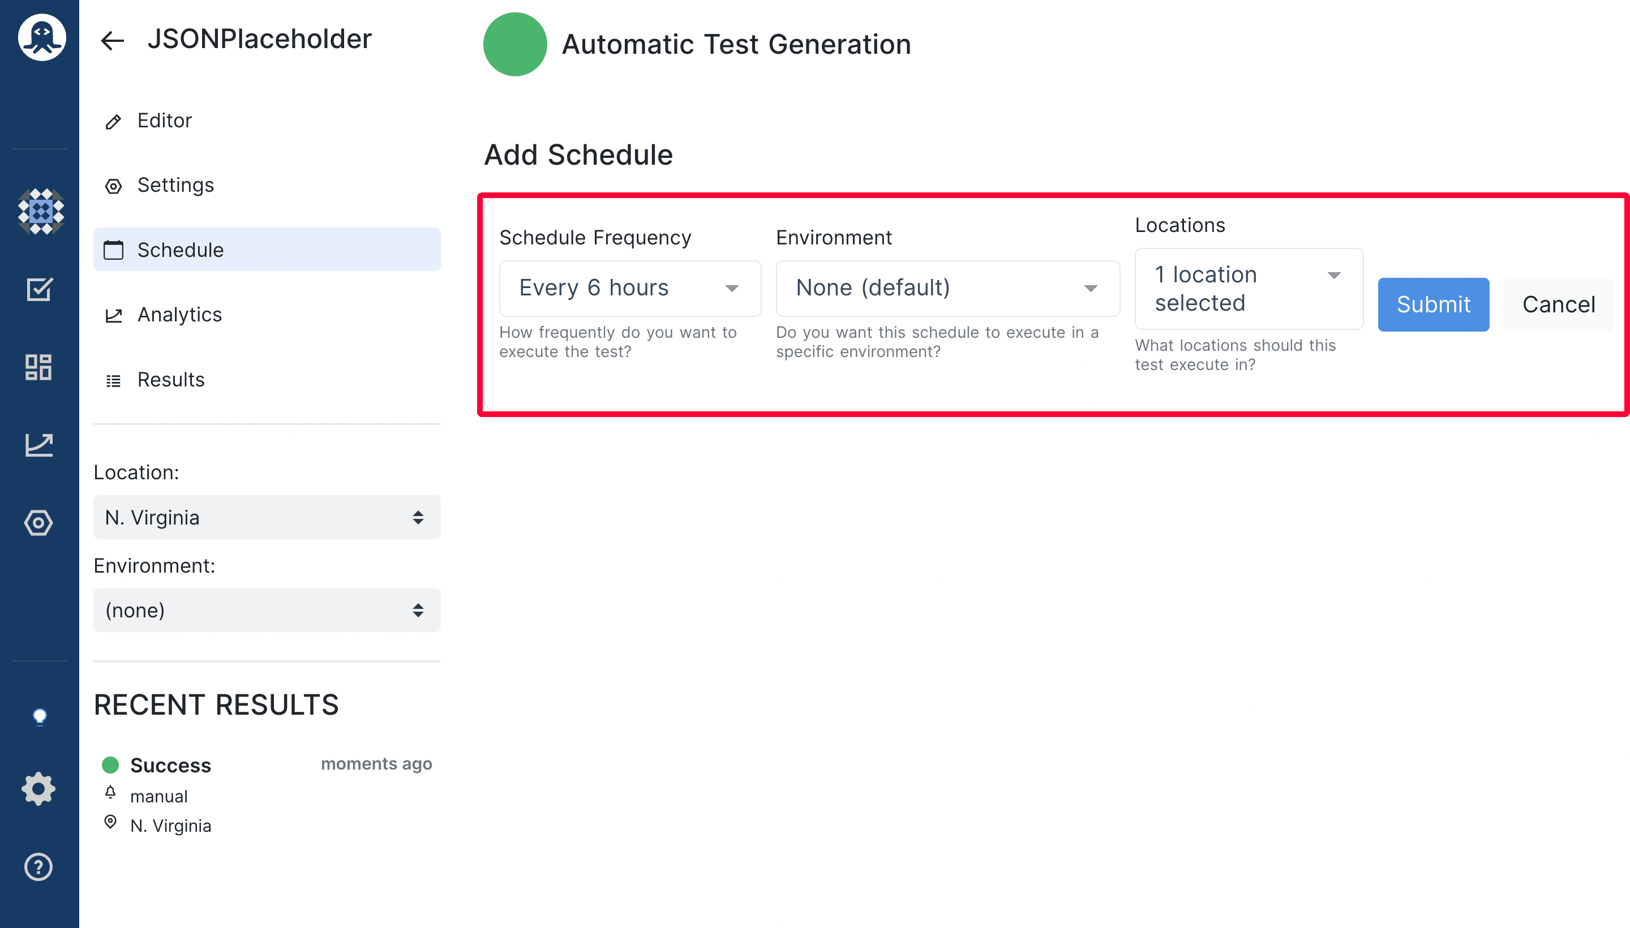Open the Settings menu item

pos(267,185)
